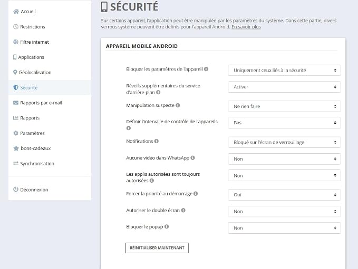Click the Accueil home icon
Image resolution: width=358 pixels, height=269 pixels.
pos(16,12)
